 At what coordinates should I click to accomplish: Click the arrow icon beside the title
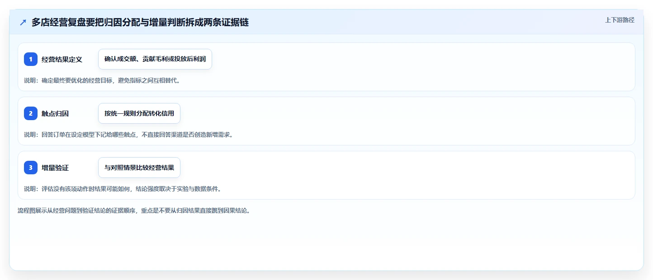pyautogui.click(x=23, y=23)
